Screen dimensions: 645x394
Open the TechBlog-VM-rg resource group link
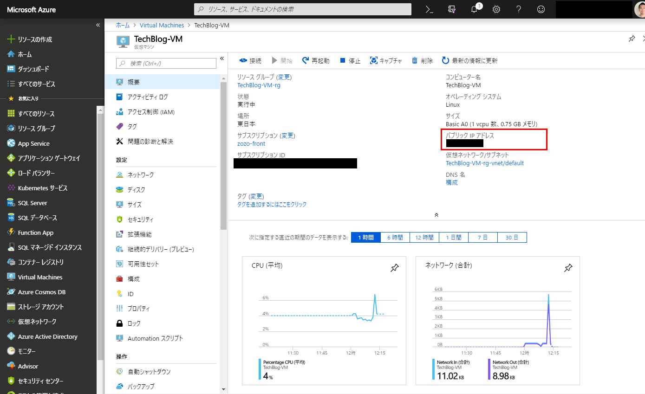coord(259,85)
